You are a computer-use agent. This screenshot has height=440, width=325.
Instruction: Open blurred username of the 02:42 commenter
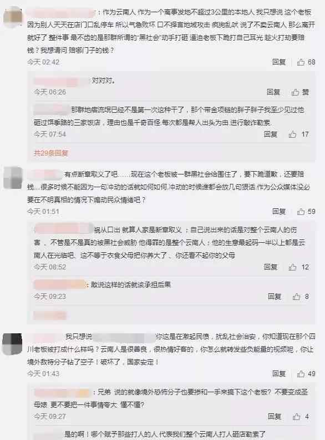(x=61, y=13)
